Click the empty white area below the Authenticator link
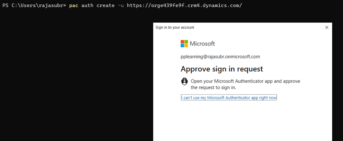Image resolution: width=343 pixels, height=141 pixels. click(243, 122)
